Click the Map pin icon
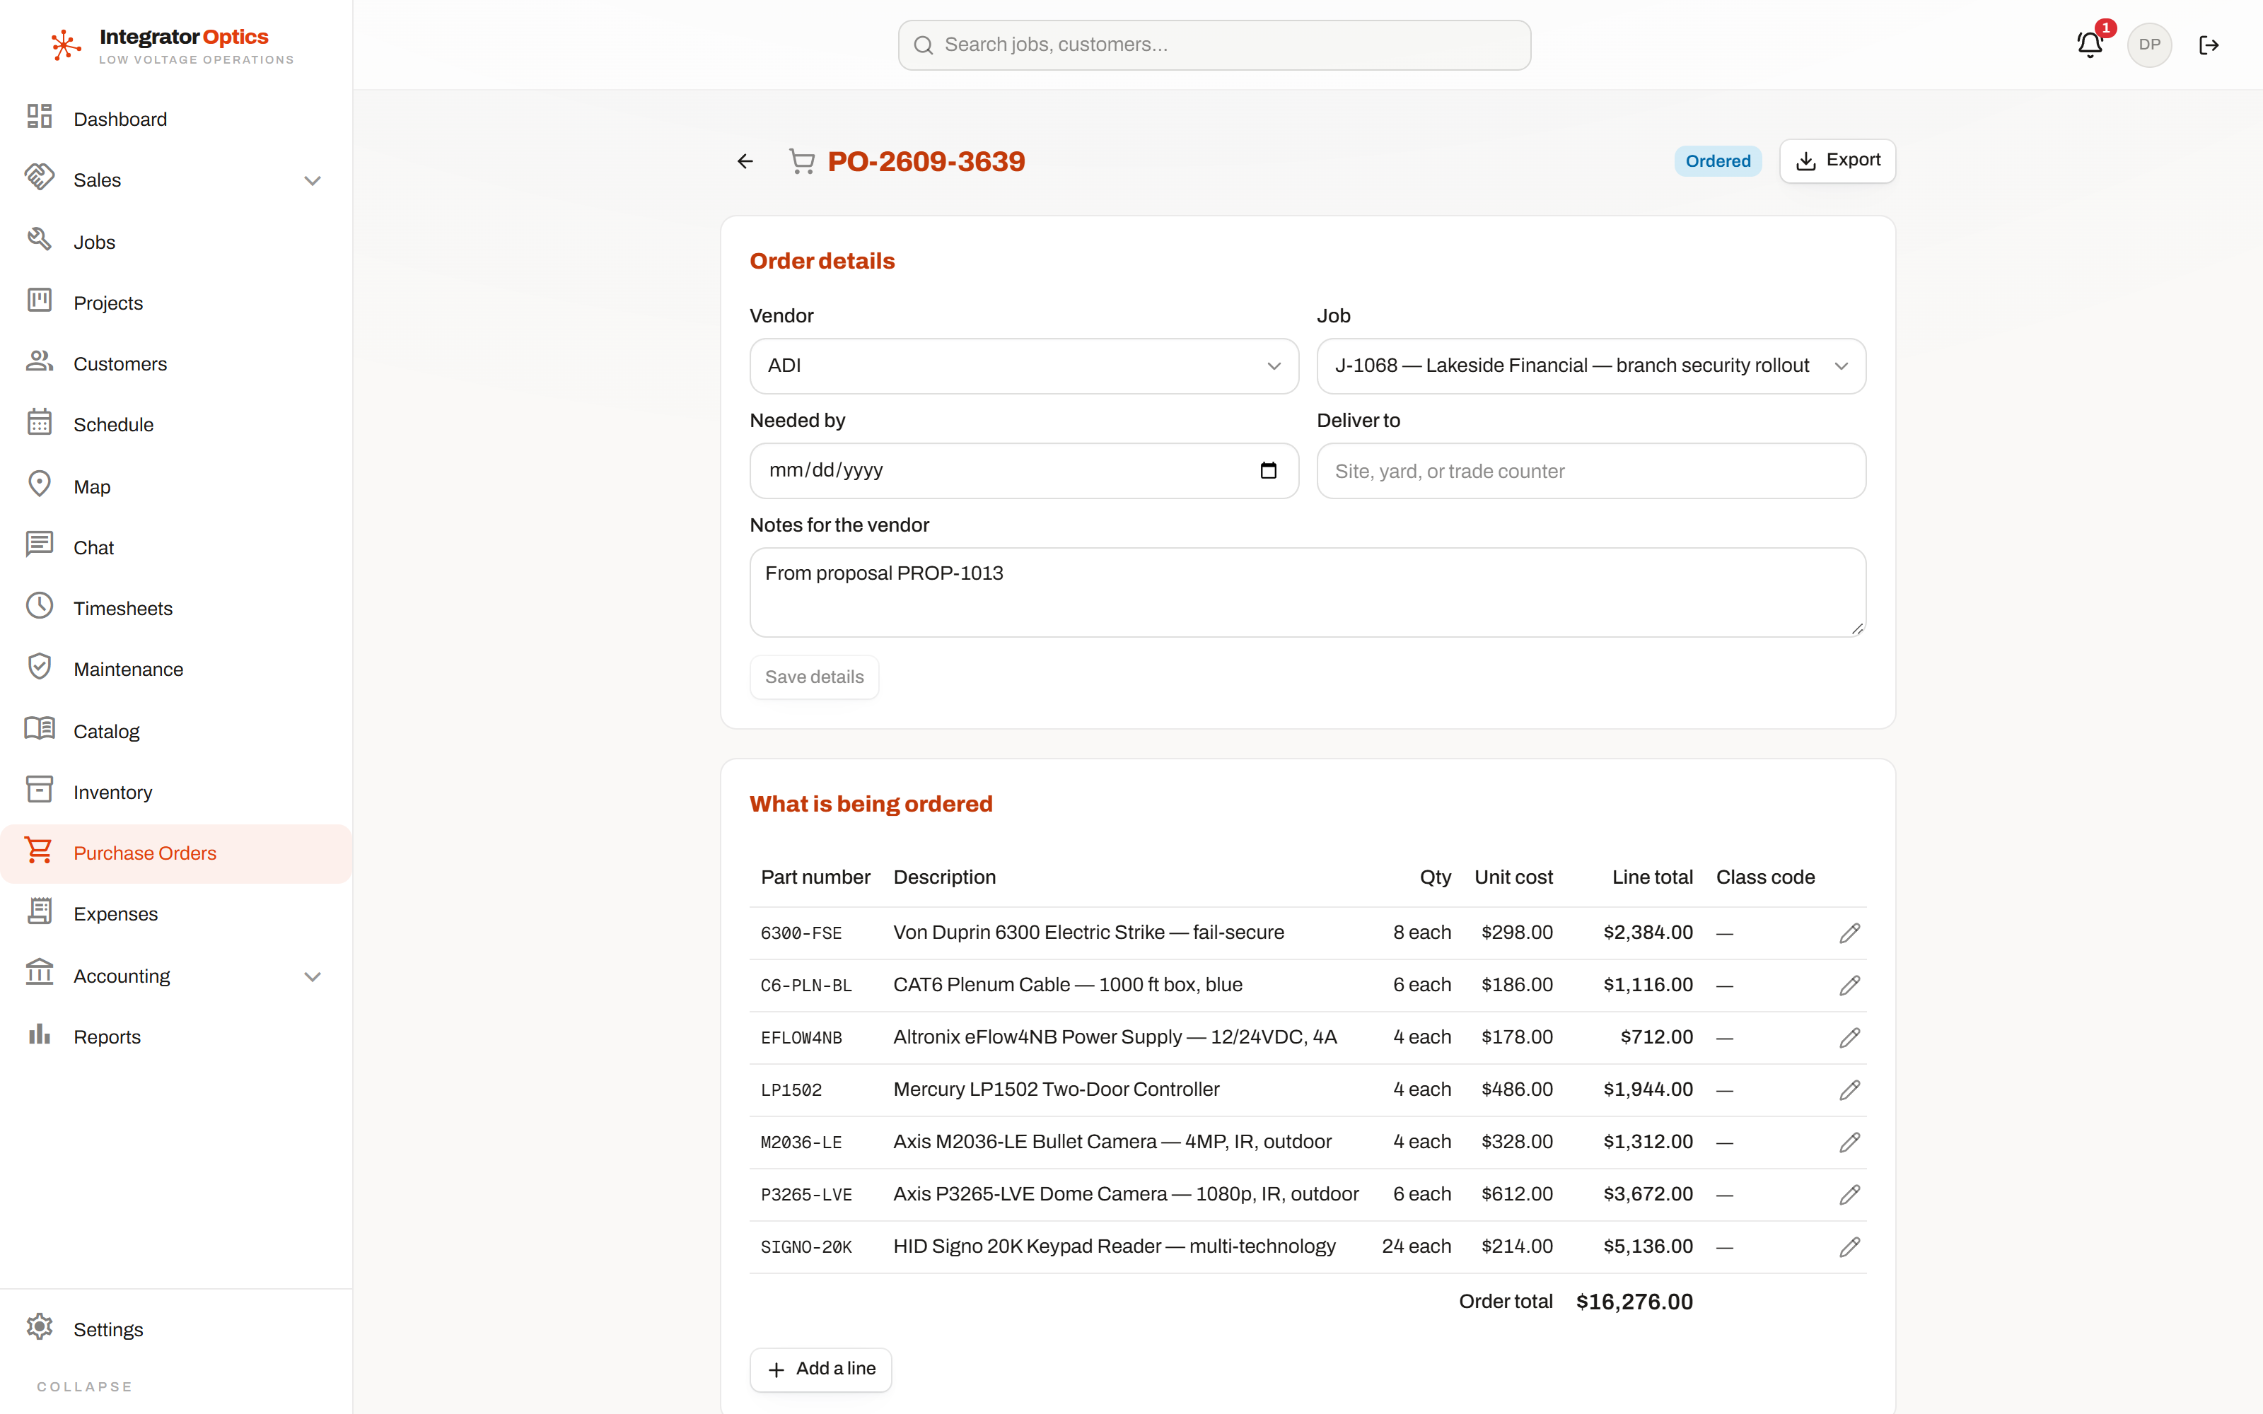Image resolution: width=2263 pixels, height=1414 pixels. pyautogui.click(x=40, y=484)
